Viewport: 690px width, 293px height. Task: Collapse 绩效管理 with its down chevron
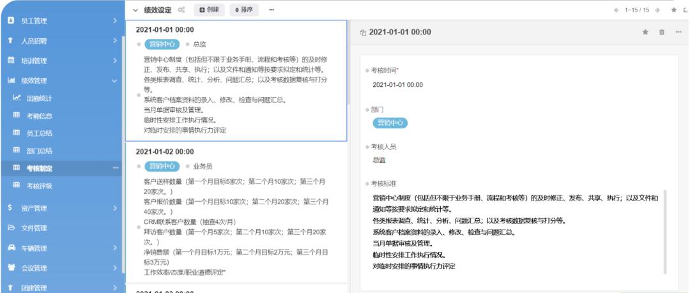(x=114, y=80)
